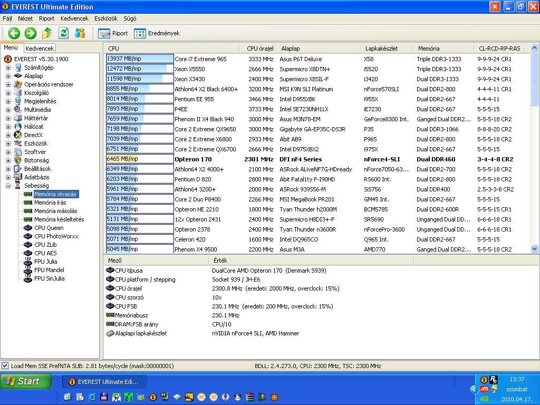
Task: Switch to the Kedvencek tab
Action: coord(40,49)
